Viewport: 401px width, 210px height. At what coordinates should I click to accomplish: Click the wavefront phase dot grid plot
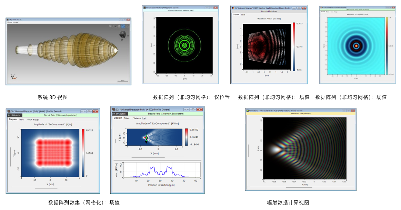(267, 47)
